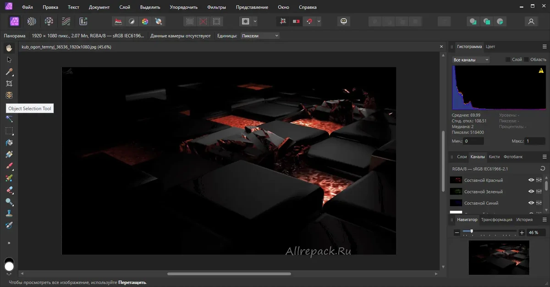Open the Слой menu
The height and width of the screenshot is (287, 550).
[124, 7]
